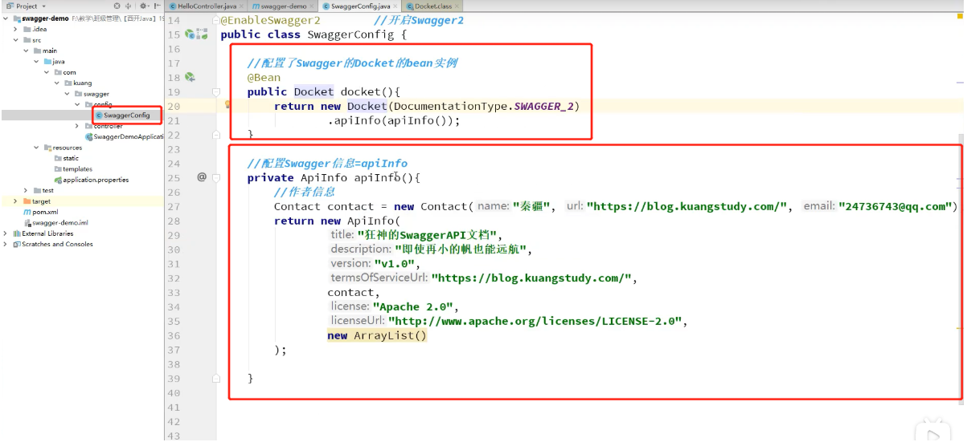Collapse the main folder arrow

coord(27,51)
